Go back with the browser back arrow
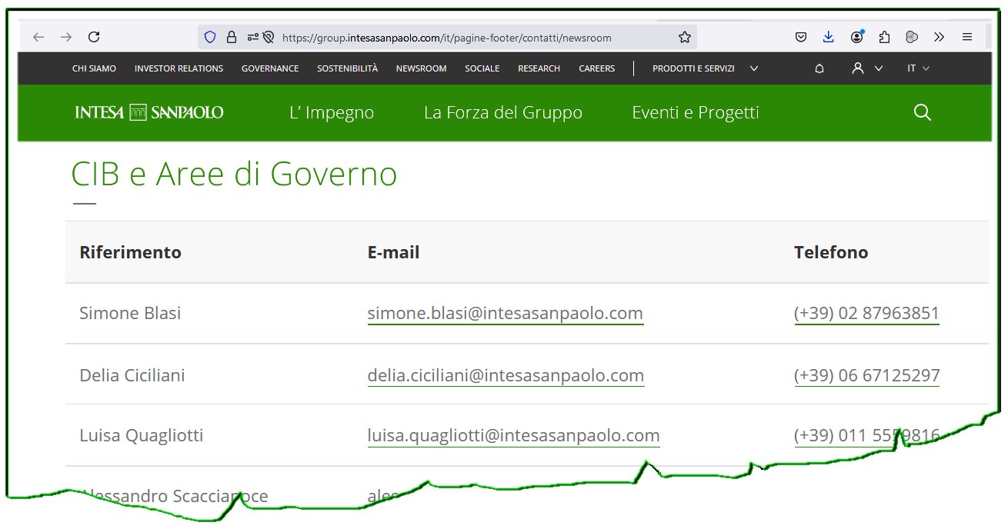Viewport: 1008px width, 529px height. point(38,37)
